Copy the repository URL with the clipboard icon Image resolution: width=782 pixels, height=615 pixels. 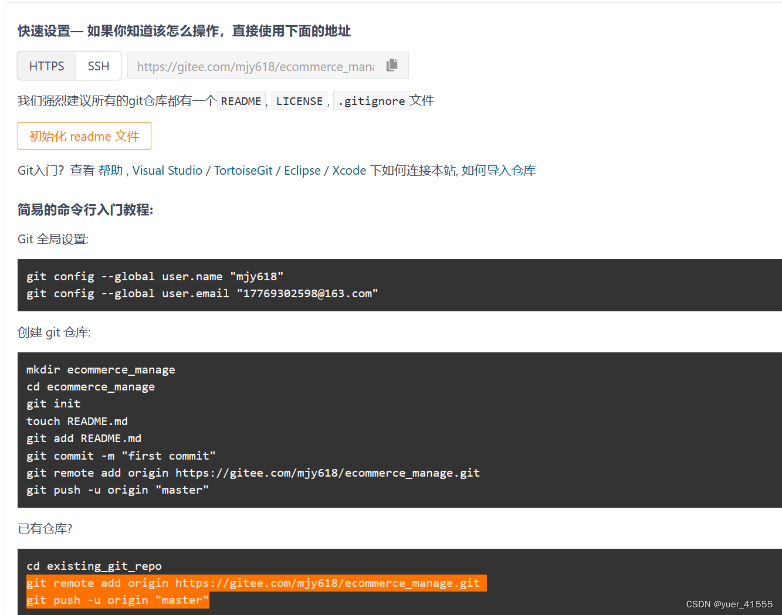point(392,65)
